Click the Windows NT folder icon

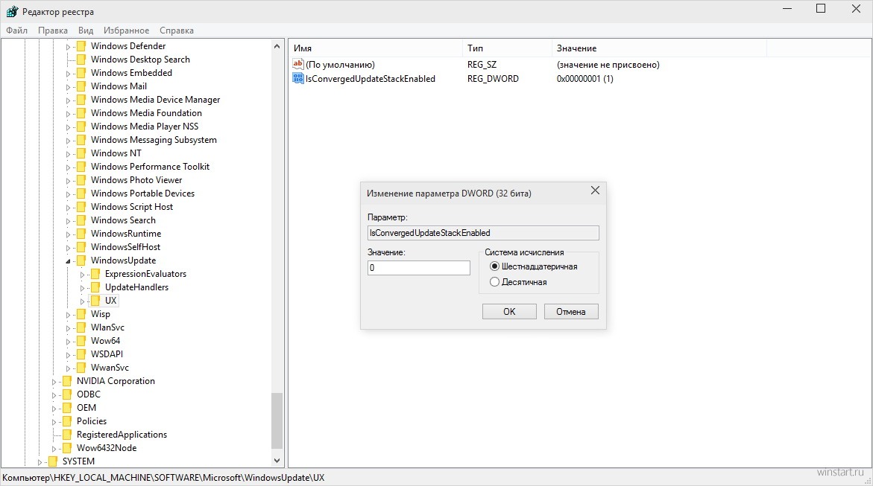(81, 153)
